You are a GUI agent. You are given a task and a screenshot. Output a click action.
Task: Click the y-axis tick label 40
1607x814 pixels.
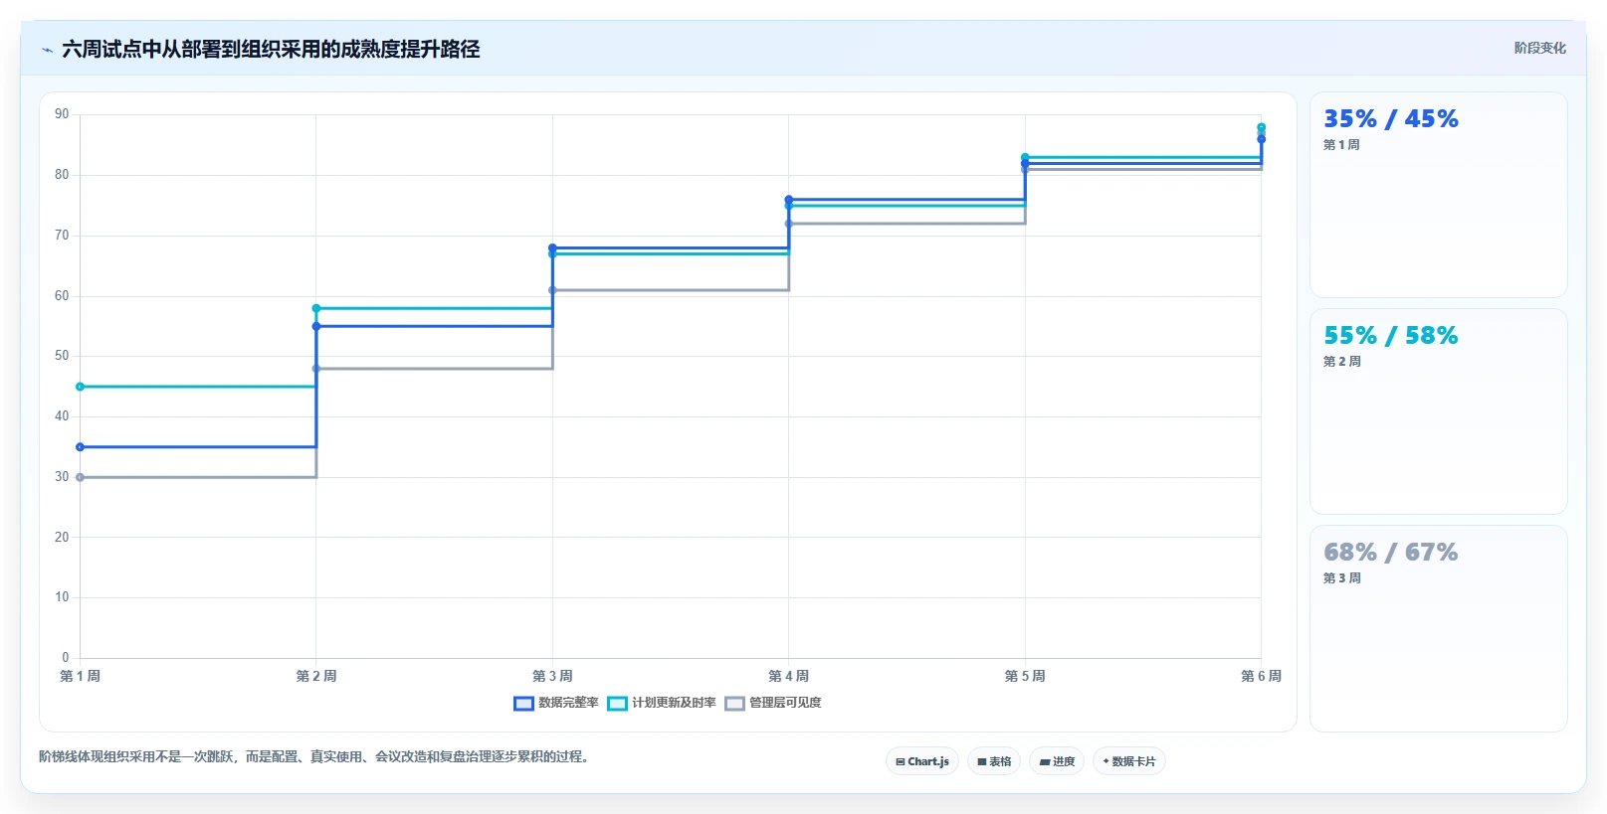pos(62,416)
